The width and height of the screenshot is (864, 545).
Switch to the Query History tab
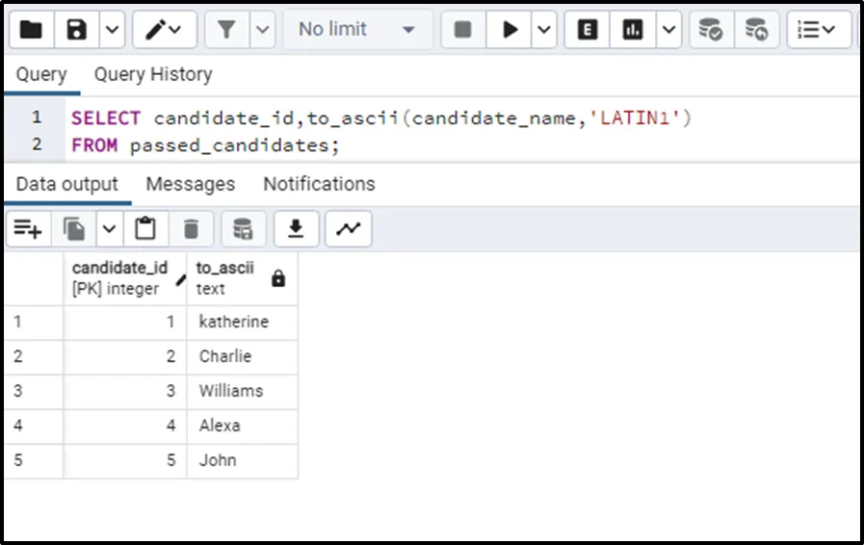pos(153,74)
